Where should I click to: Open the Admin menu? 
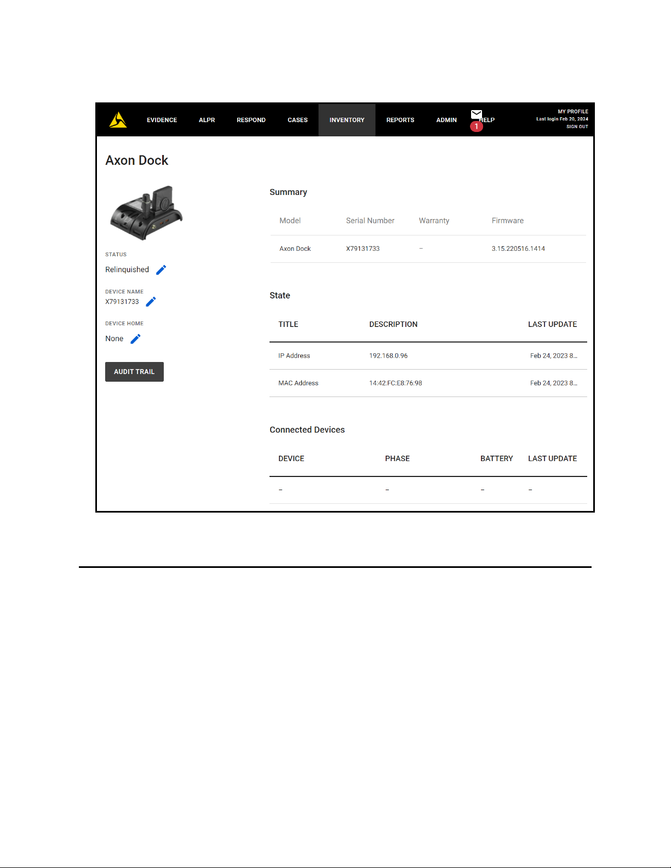pyautogui.click(x=446, y=120)
